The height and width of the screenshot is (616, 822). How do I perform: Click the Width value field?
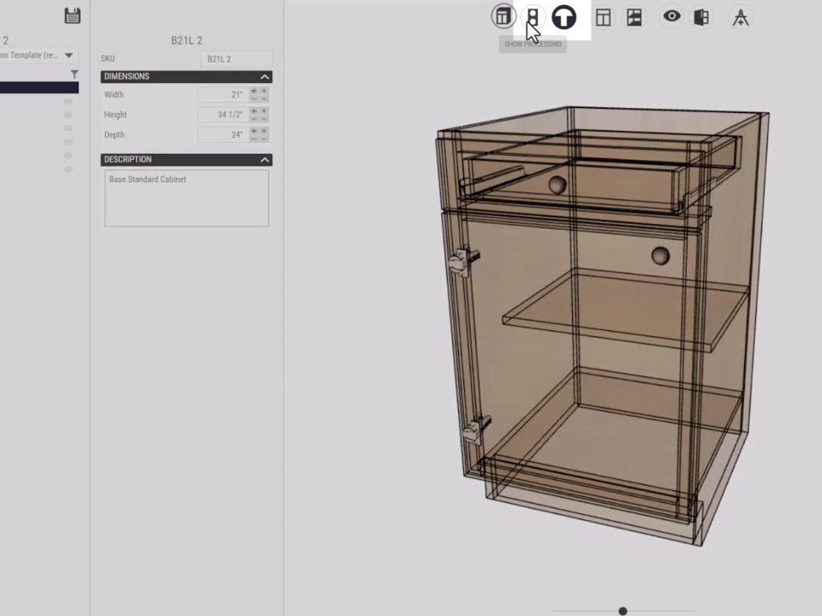[x=222, y=95]
